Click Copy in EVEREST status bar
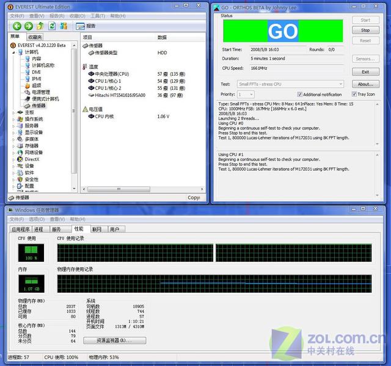 click(x=194, y=198)
